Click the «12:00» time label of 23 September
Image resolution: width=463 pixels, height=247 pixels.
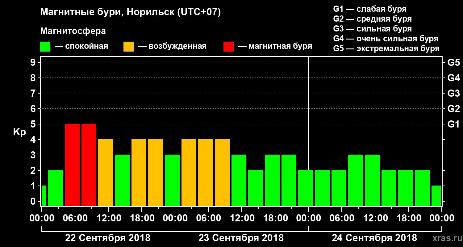point(242,218)
